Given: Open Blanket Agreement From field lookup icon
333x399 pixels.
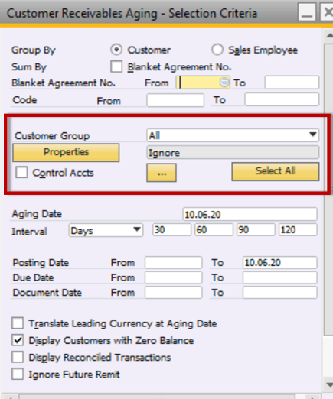Looking at the screenshot, I should tap(224, 83).
